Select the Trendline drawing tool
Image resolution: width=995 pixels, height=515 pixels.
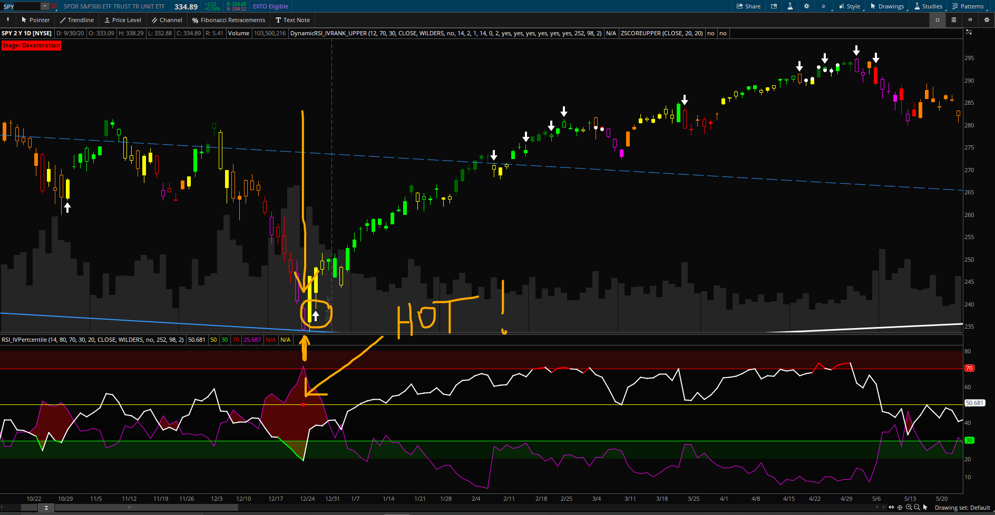(77, 20)
